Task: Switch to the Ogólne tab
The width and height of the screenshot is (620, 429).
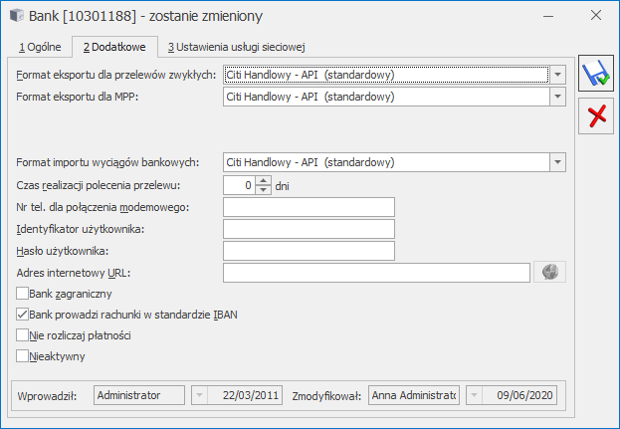Action: [x=41, y=47]
